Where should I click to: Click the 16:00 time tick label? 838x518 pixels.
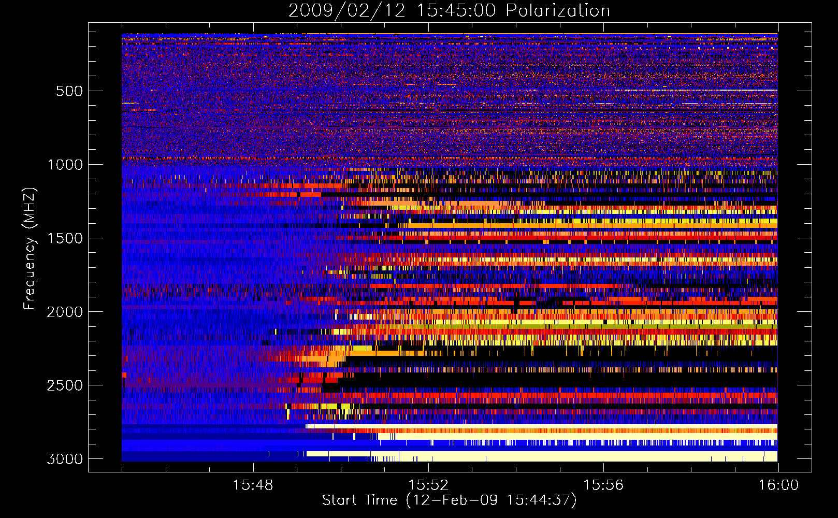(778, 485)
